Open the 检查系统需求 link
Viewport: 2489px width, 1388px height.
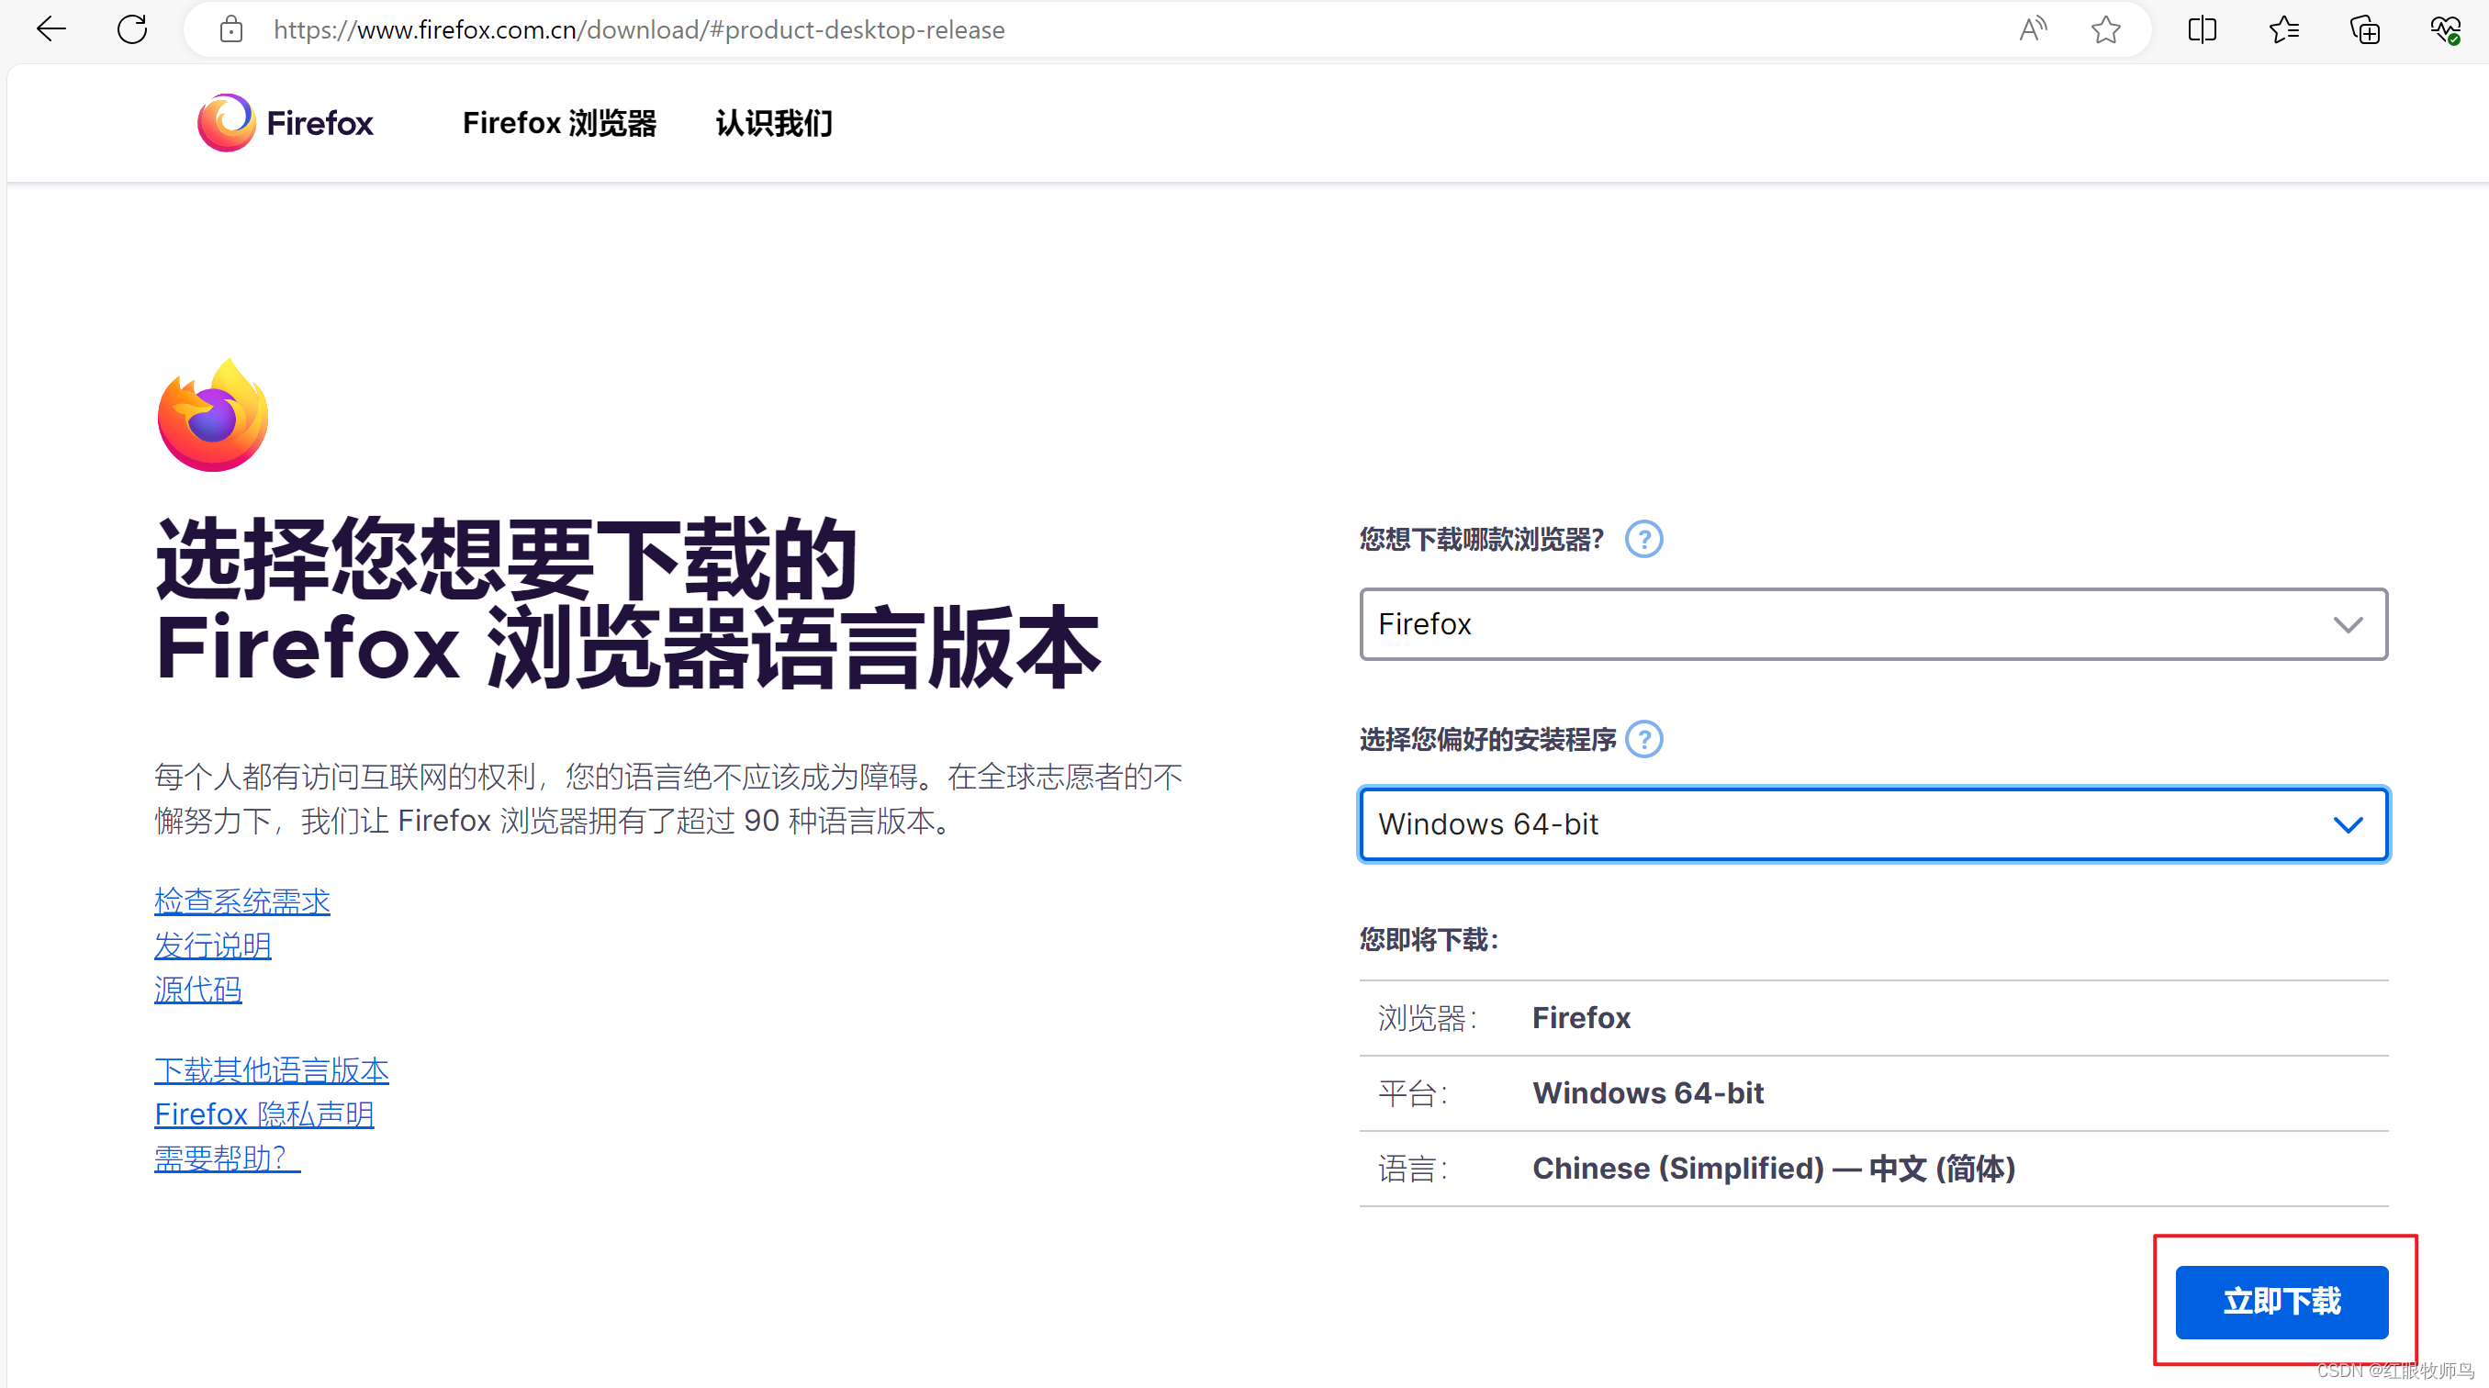[x=241, y=901]
